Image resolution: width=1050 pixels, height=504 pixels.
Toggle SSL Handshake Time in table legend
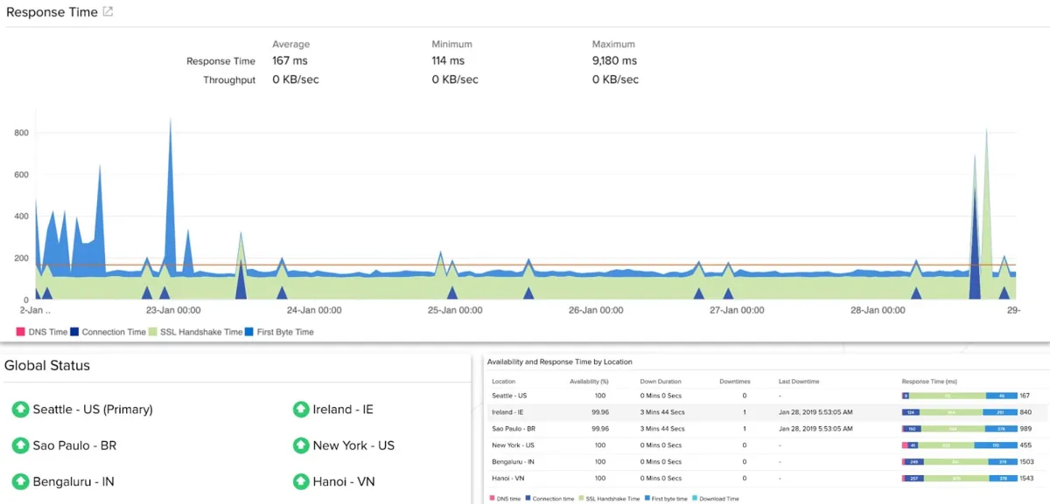610,499
